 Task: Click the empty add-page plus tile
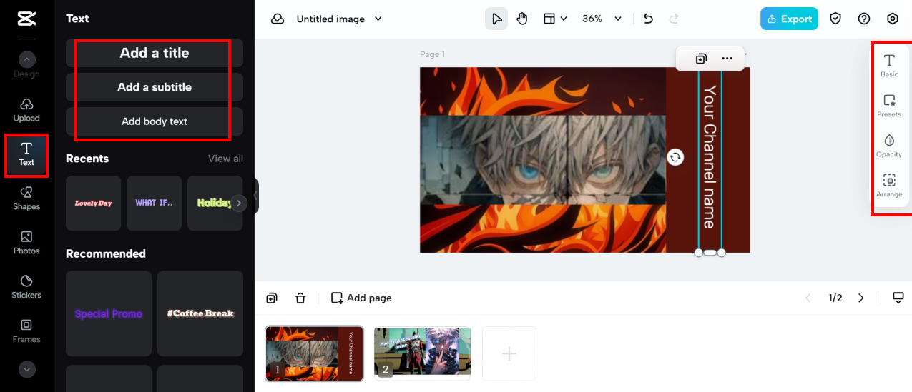[509, 353]
